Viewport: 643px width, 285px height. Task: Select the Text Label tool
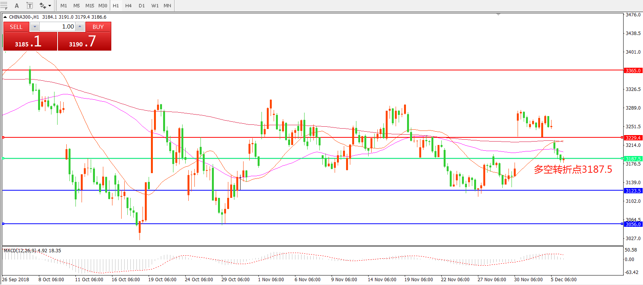click(x=30, y=6)
